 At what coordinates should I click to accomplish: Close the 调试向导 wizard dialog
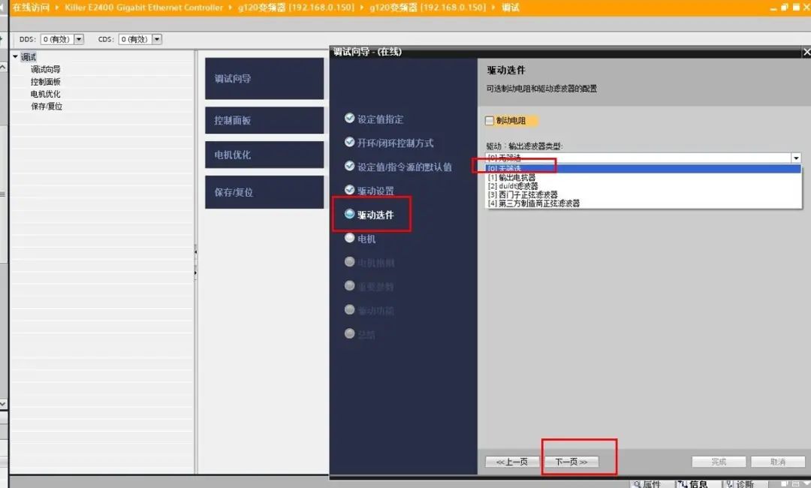coord(806,52)
